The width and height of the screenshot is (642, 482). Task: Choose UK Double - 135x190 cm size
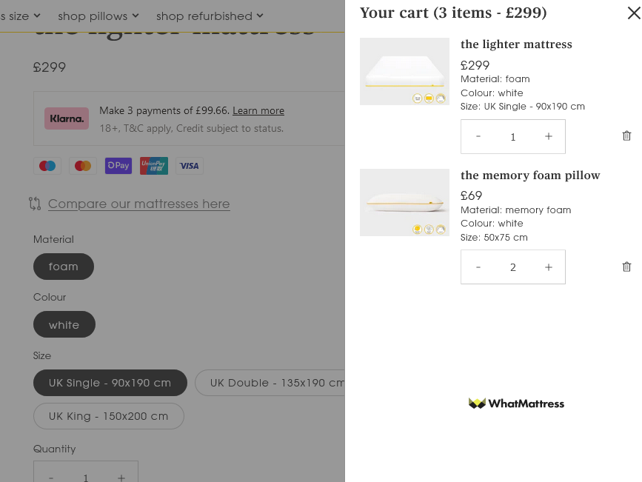[x=270, y=383]
